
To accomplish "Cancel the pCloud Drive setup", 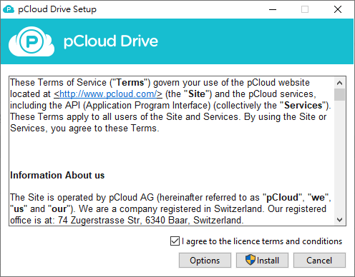I will tap(319, 261).
